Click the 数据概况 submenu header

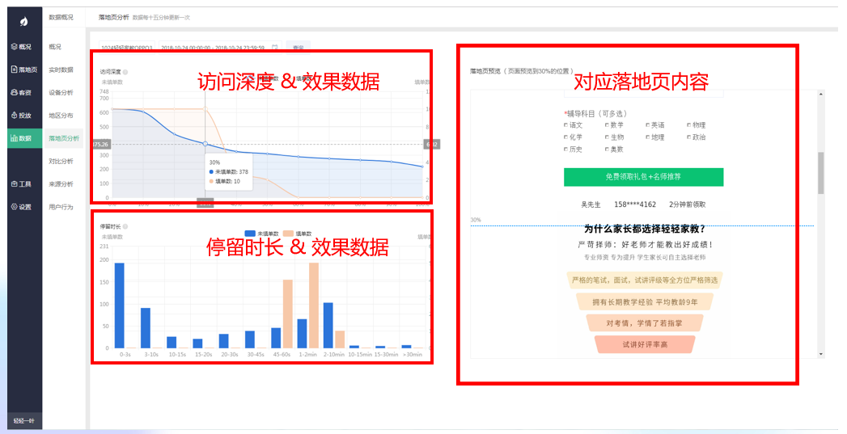61,17
